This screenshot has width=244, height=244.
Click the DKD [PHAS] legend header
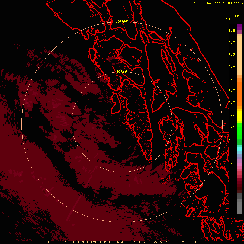(x=232, y=18)
